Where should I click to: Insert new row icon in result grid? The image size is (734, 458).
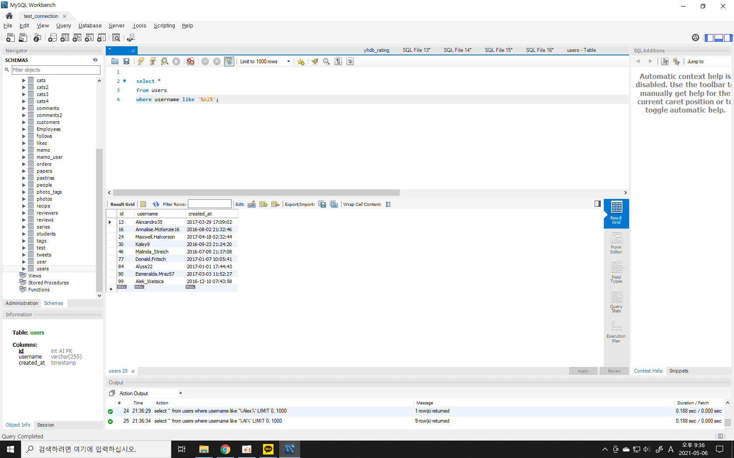tap(263, 204)
